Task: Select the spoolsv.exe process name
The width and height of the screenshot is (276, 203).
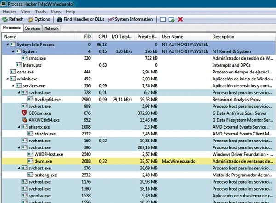Action: [40, 196]
